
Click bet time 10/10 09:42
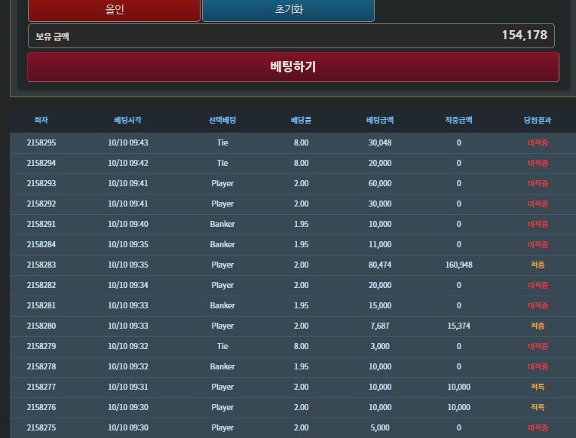point(128,163)
